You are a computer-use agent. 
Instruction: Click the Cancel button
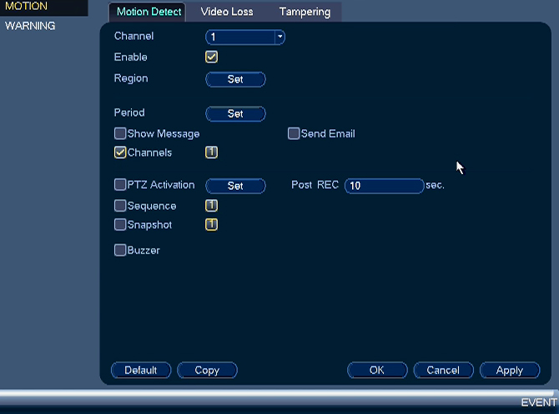pos(444,370)
